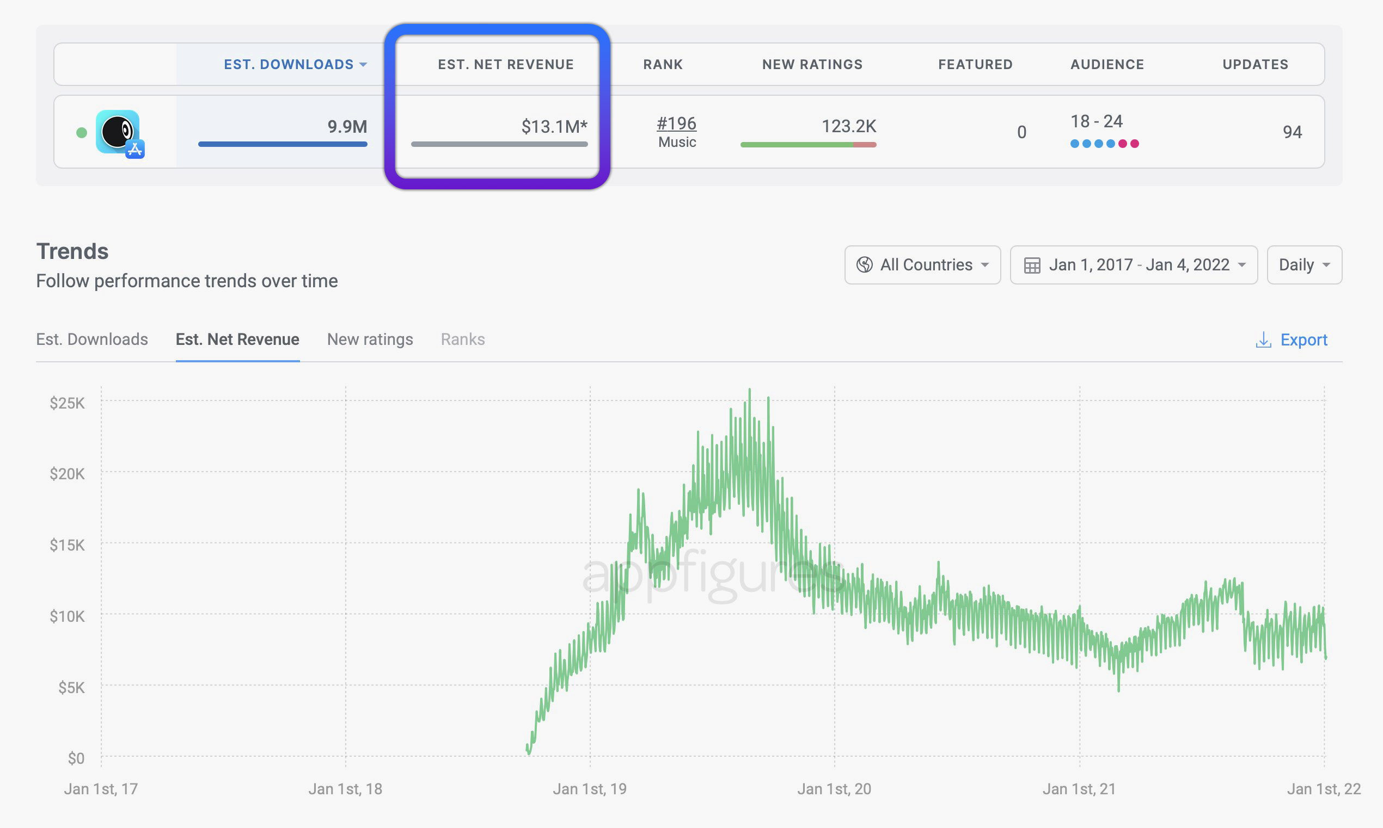Click the revenue chart peak in 2019
This screenshot has width=1383, height=828.
(749, 391)
